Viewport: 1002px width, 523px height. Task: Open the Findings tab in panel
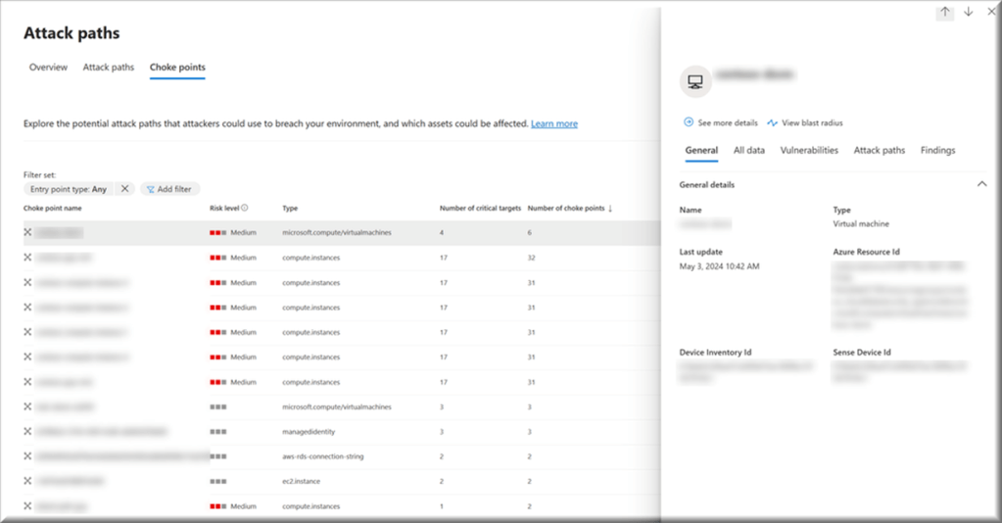coord(937,151)
